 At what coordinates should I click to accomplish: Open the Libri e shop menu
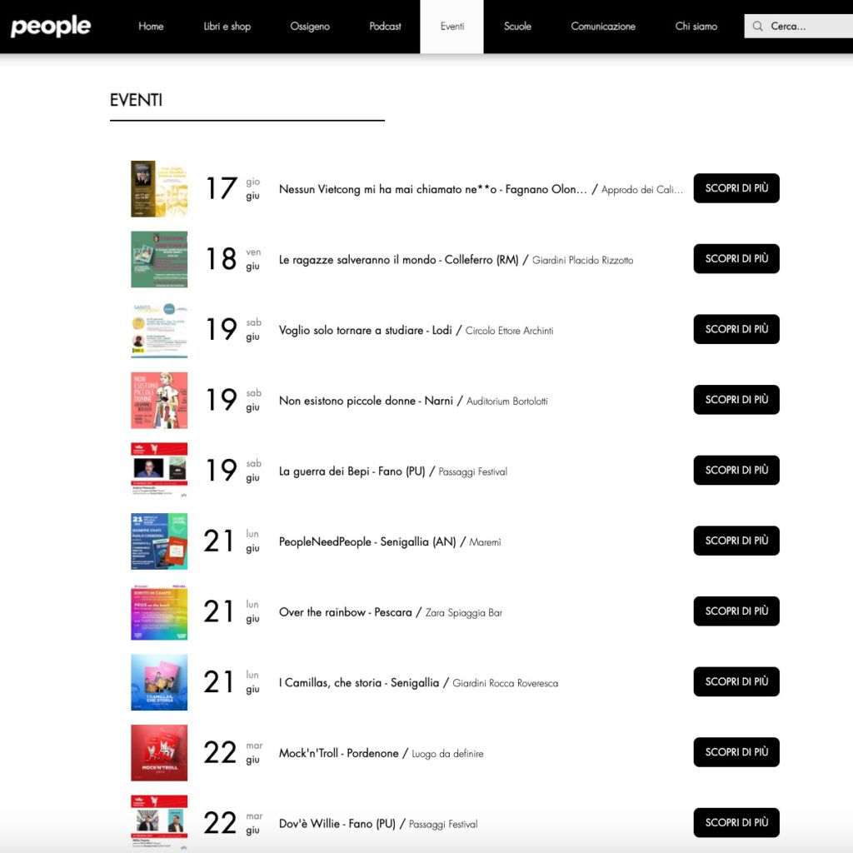[x=227, y=26]
